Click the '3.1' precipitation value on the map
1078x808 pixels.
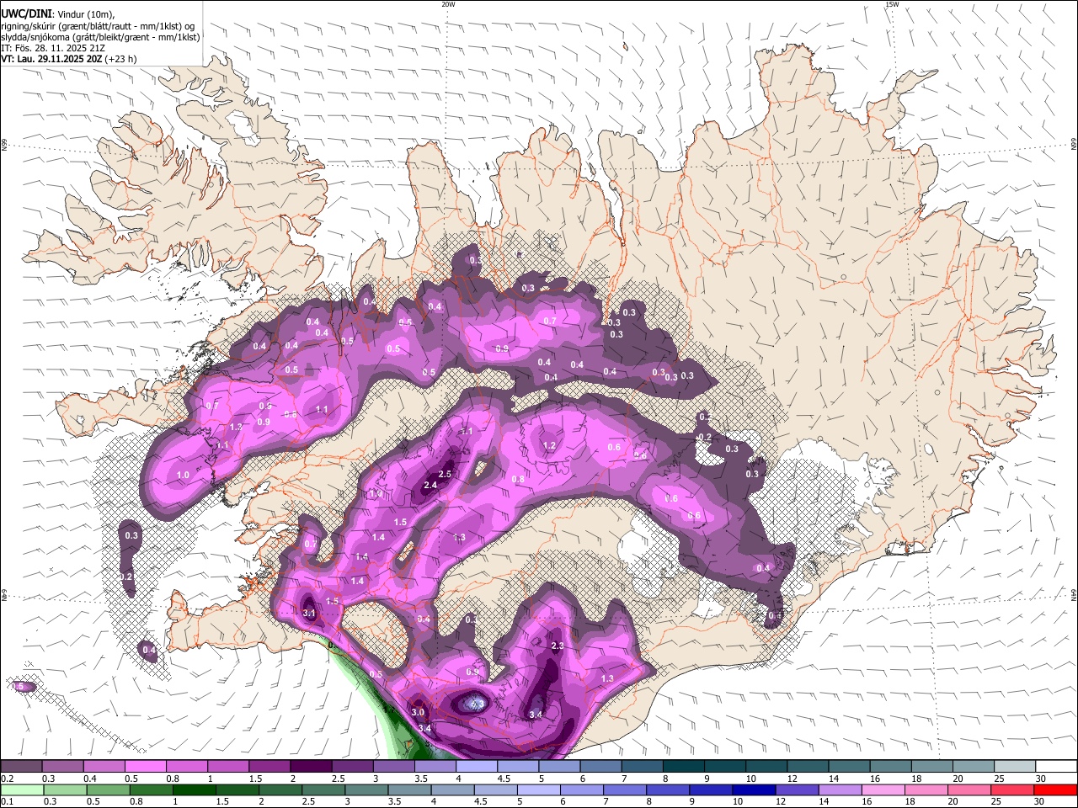pos(309,614)
